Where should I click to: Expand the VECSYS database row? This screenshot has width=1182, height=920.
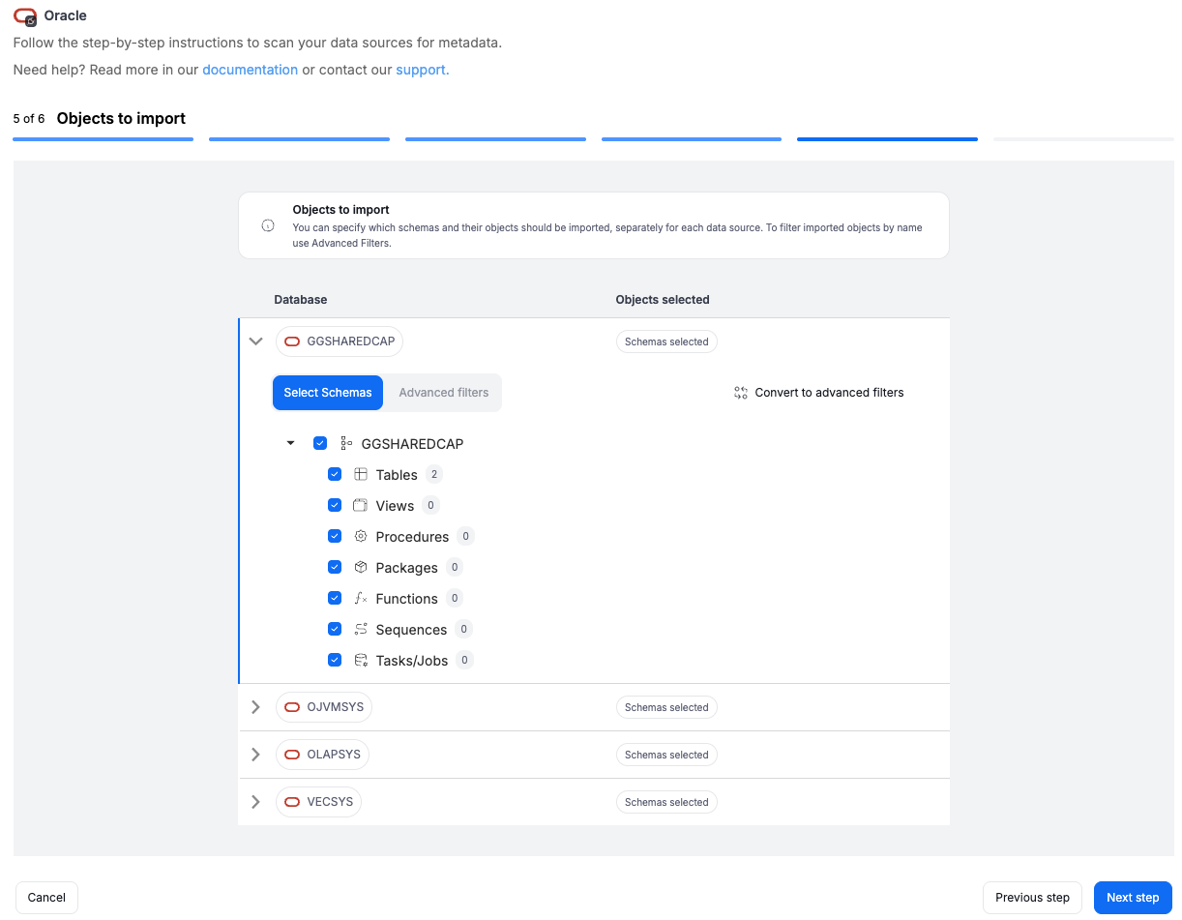(255, 802)
